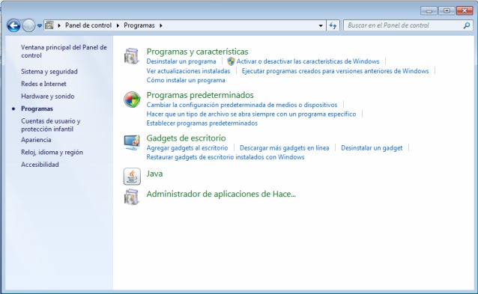
Task: Click Desinstalar un programa
Action: [x=181, y=61]
